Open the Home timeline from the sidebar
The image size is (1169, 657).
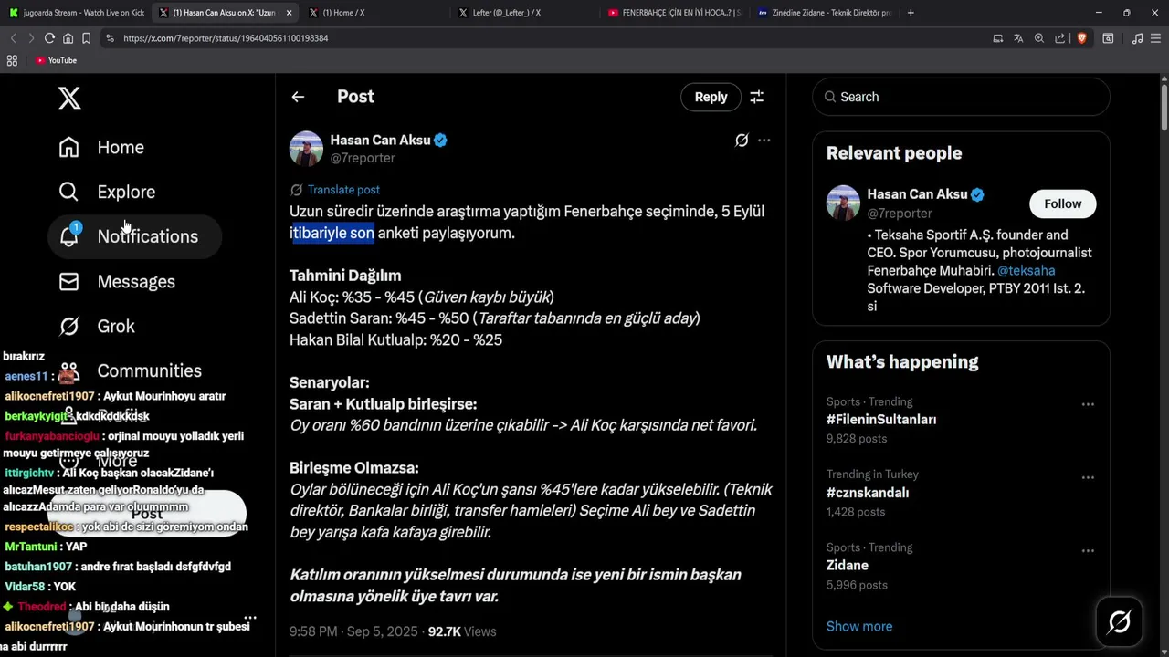101,147
